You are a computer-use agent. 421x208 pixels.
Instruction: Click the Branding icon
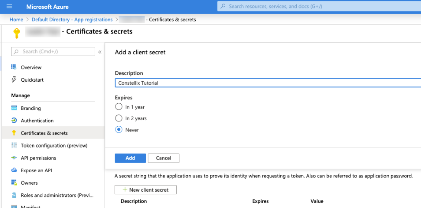tap(14, 108)
